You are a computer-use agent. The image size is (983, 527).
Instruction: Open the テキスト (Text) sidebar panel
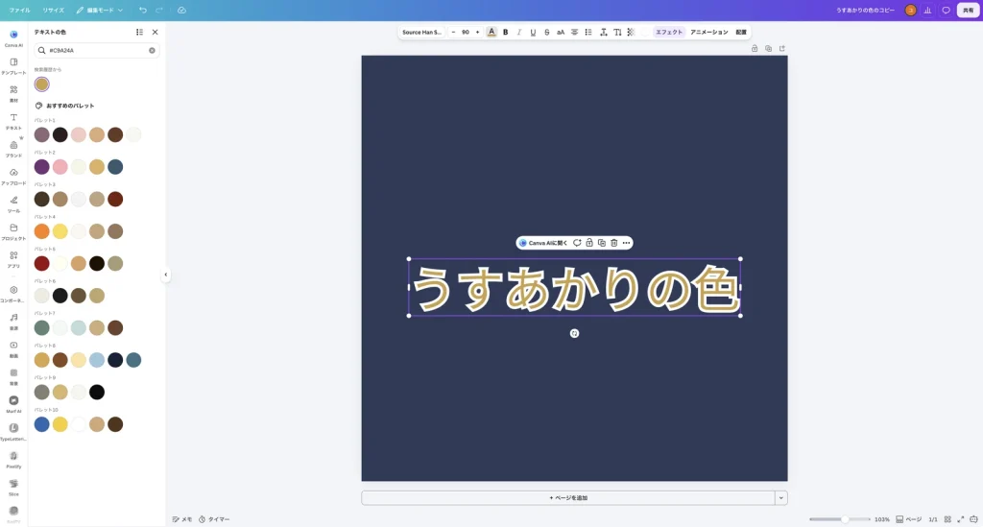(x=13, y=120)
